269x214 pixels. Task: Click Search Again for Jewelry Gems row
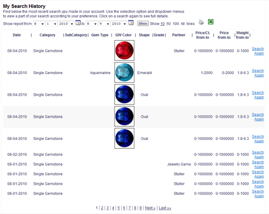(258, 164)
